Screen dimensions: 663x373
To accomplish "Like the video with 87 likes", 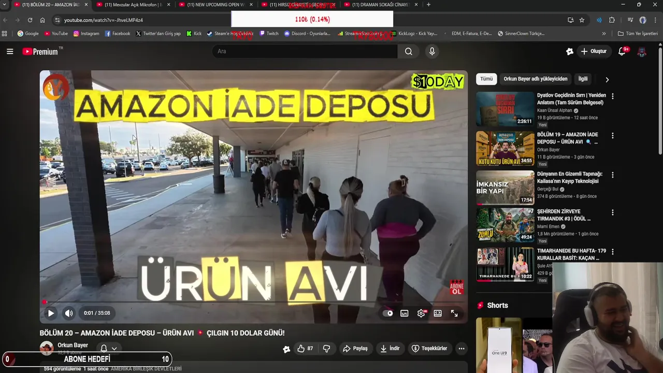I will coord(305,349).
